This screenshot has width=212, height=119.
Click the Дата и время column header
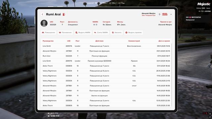coord(164,41)
